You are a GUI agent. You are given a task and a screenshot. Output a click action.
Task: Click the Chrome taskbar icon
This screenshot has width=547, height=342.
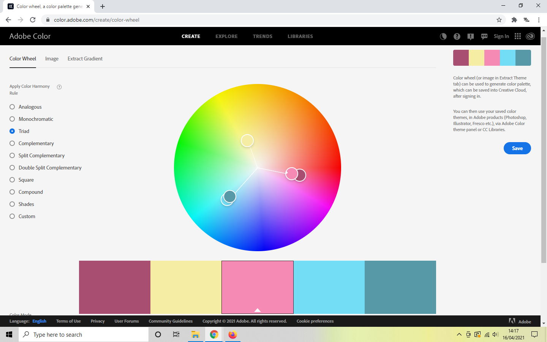(214, 334)
